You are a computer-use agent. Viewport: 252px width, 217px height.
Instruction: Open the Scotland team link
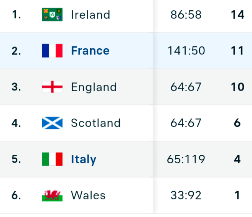point(96,123)
